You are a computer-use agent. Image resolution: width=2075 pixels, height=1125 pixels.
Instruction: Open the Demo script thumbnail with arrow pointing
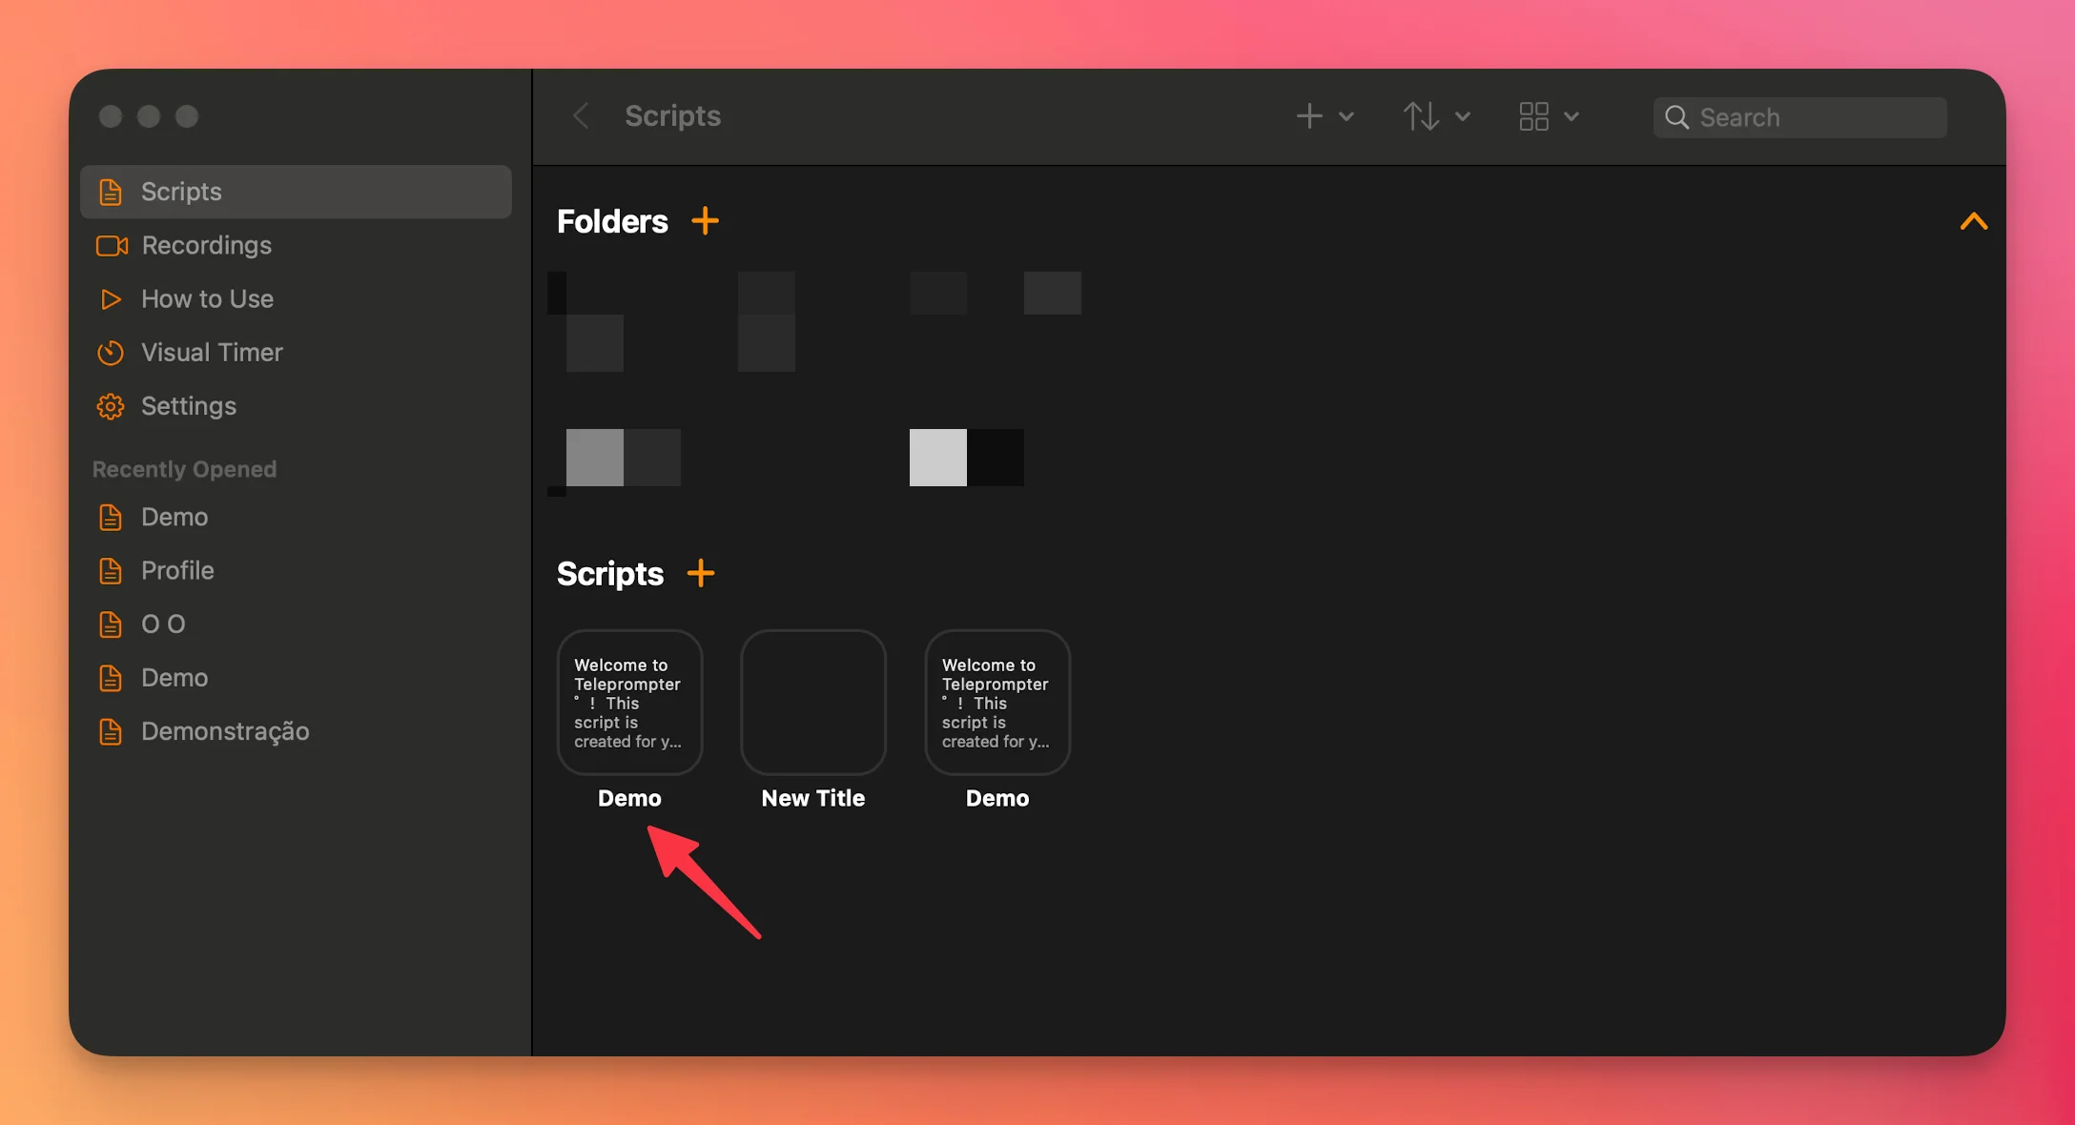pyautogui.click(x=629, y=703)
